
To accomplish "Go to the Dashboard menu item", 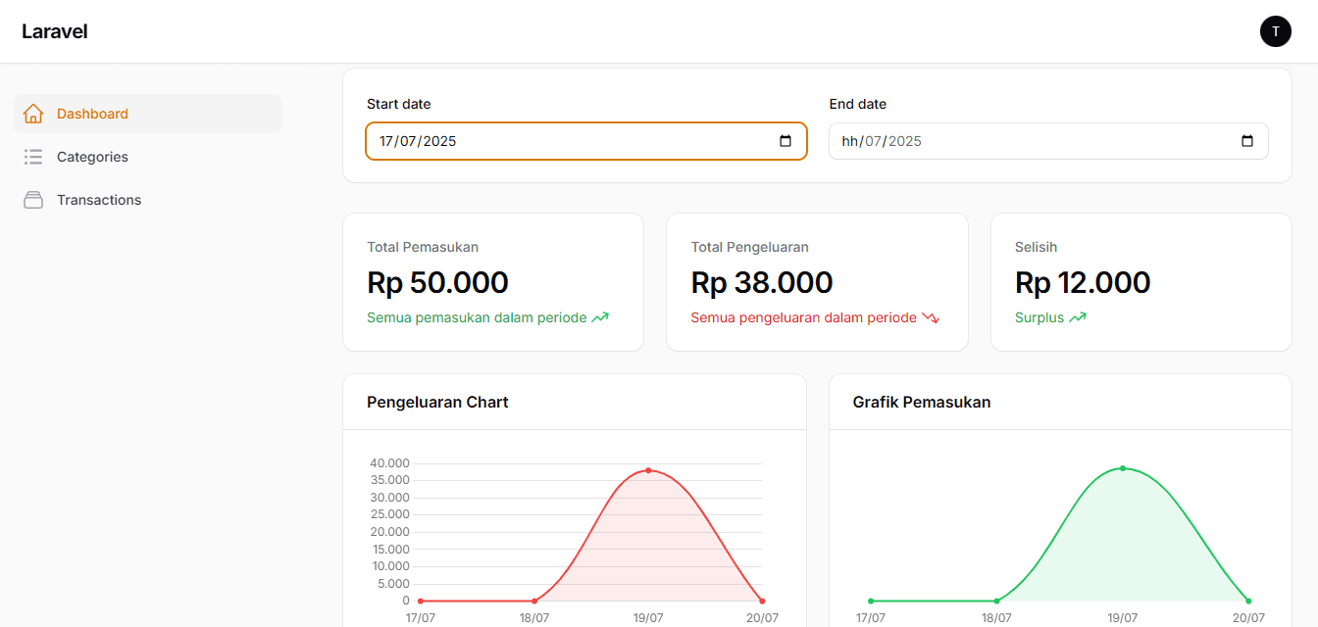I will [147, 114].
